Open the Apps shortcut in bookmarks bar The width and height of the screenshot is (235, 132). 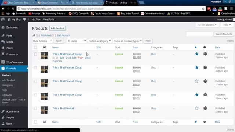click(x=6, y=14)
